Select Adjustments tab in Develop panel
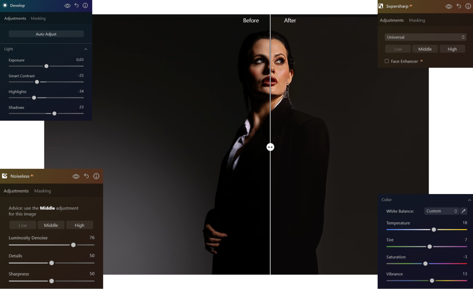473x289 pixels. (15, 18)
